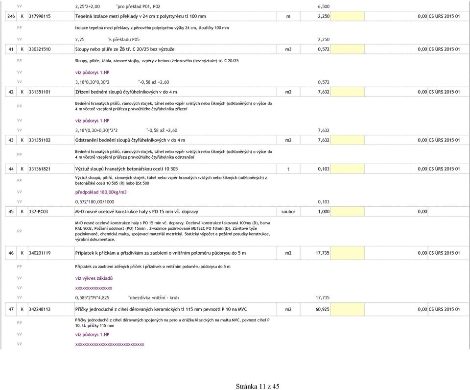The width and height of the screenshot is (470, 390).
Task: Click the yellow price cell for 337-PC03
Action: (348, 212)
